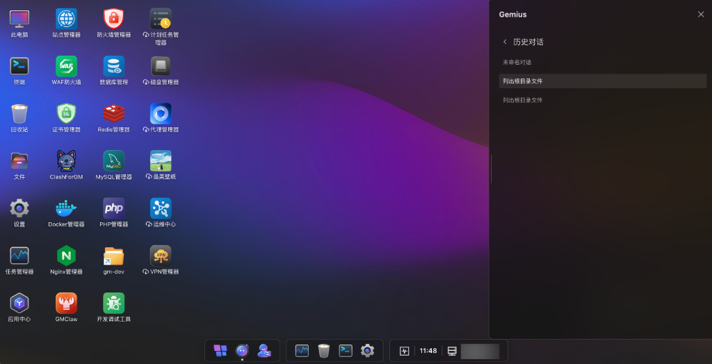The image size is (712, 364).
Task: Open the last 列出根目录文件 history entry
Action: pos(603,100)
